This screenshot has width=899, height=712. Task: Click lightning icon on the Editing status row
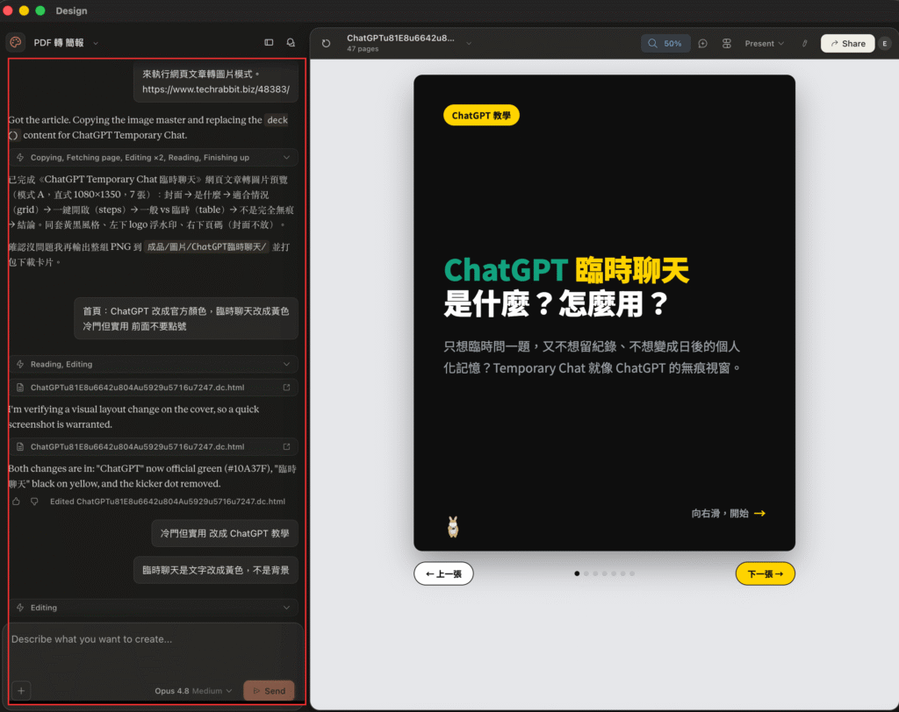20,607
